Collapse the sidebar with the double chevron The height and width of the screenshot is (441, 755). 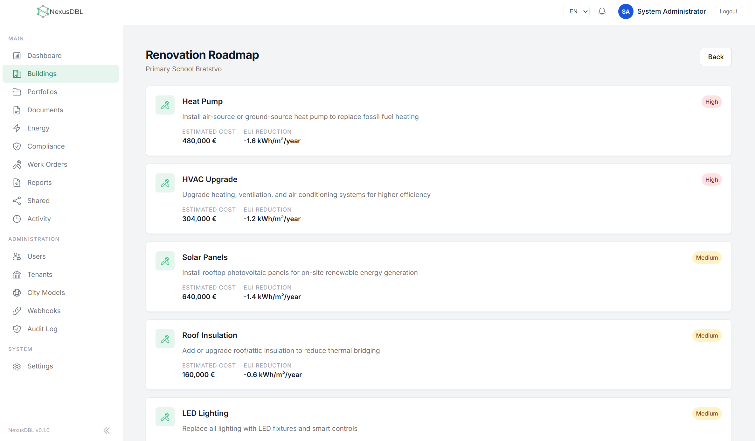point(107,430)
